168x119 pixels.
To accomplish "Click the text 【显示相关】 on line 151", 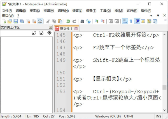I will (x=106, y=79).
